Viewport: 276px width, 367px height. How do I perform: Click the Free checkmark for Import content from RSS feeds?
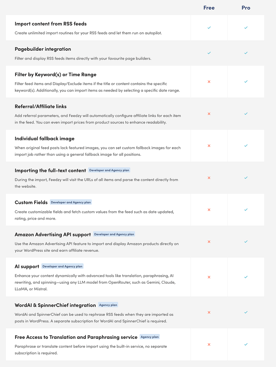pyautogui.click(x=209, y=28)
